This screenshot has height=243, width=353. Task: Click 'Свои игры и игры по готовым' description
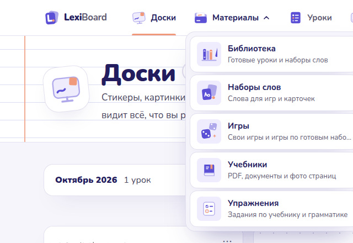coord(290,138)
